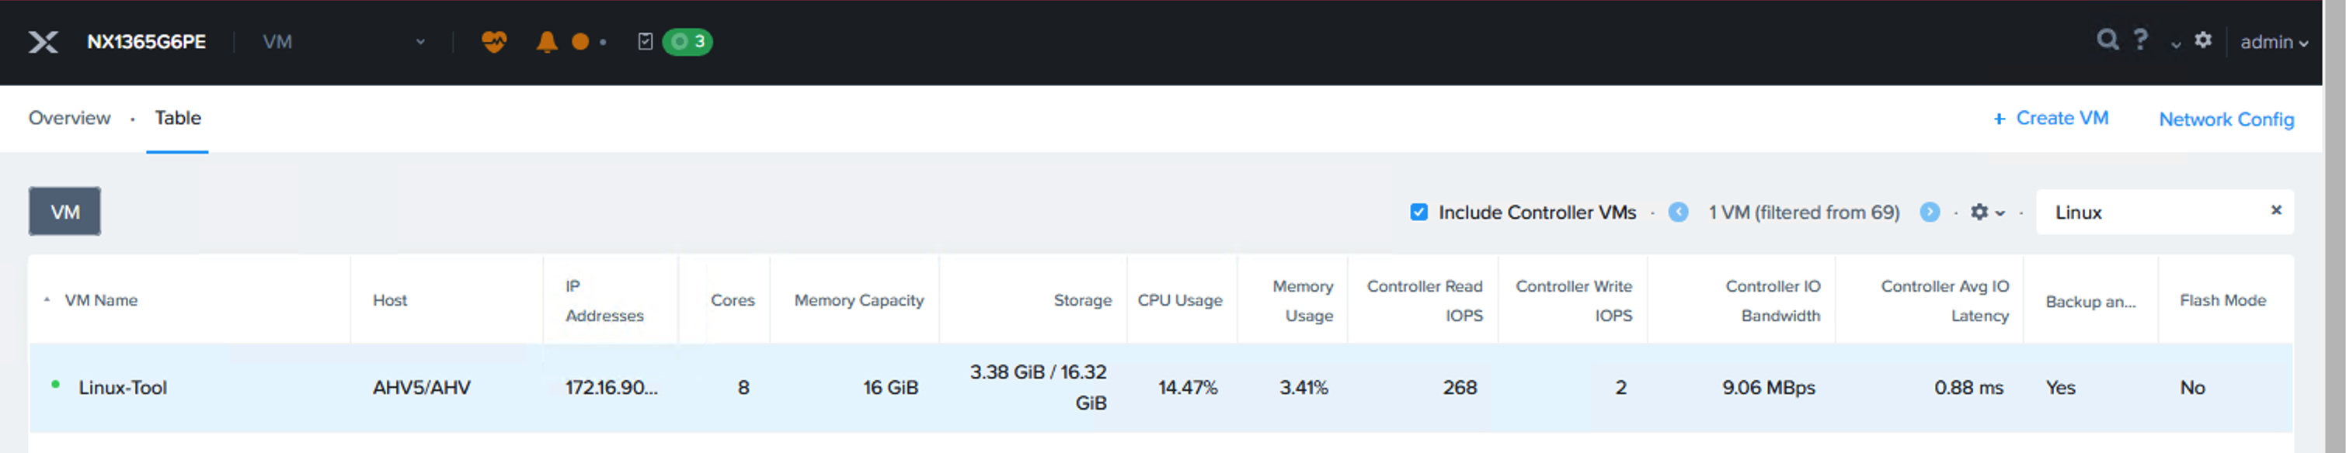Open the admin user dropdown
Image resolution: width=2346 pixels, height=453 pixels.
point(2273,42)
